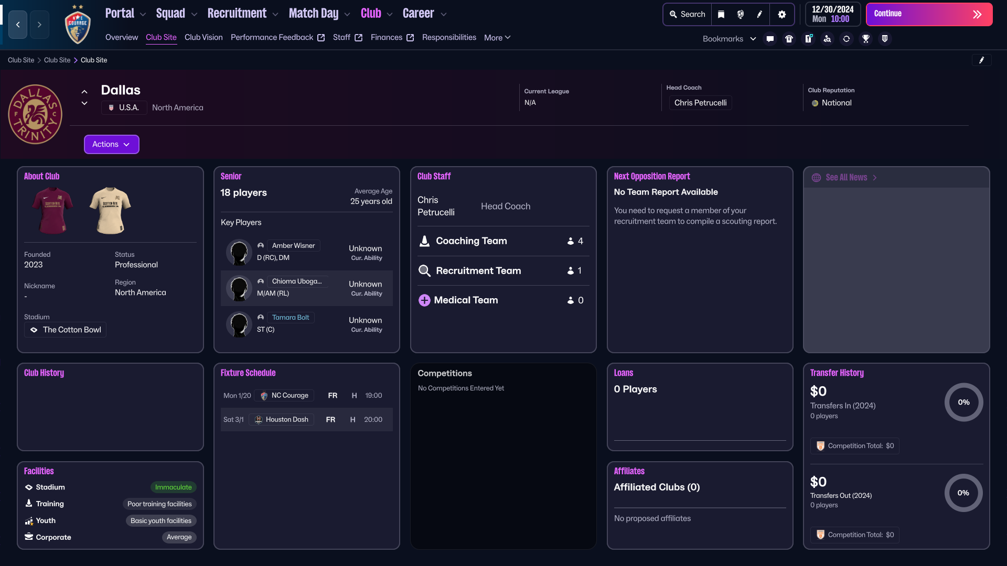Click the pencil edit icon below Continue

pos(981,60)
